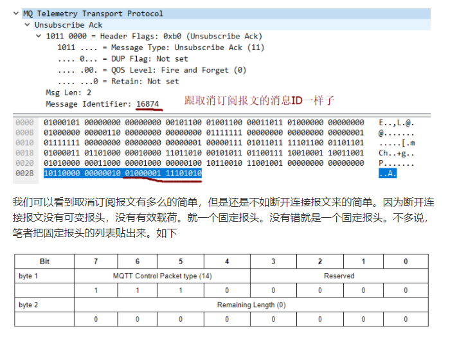The height and width of the screenshot is (338, 466).
Task: Select Header Flags: 0xb0 (Unsubscribe Ack) row
Action: [x=154, y=36]
